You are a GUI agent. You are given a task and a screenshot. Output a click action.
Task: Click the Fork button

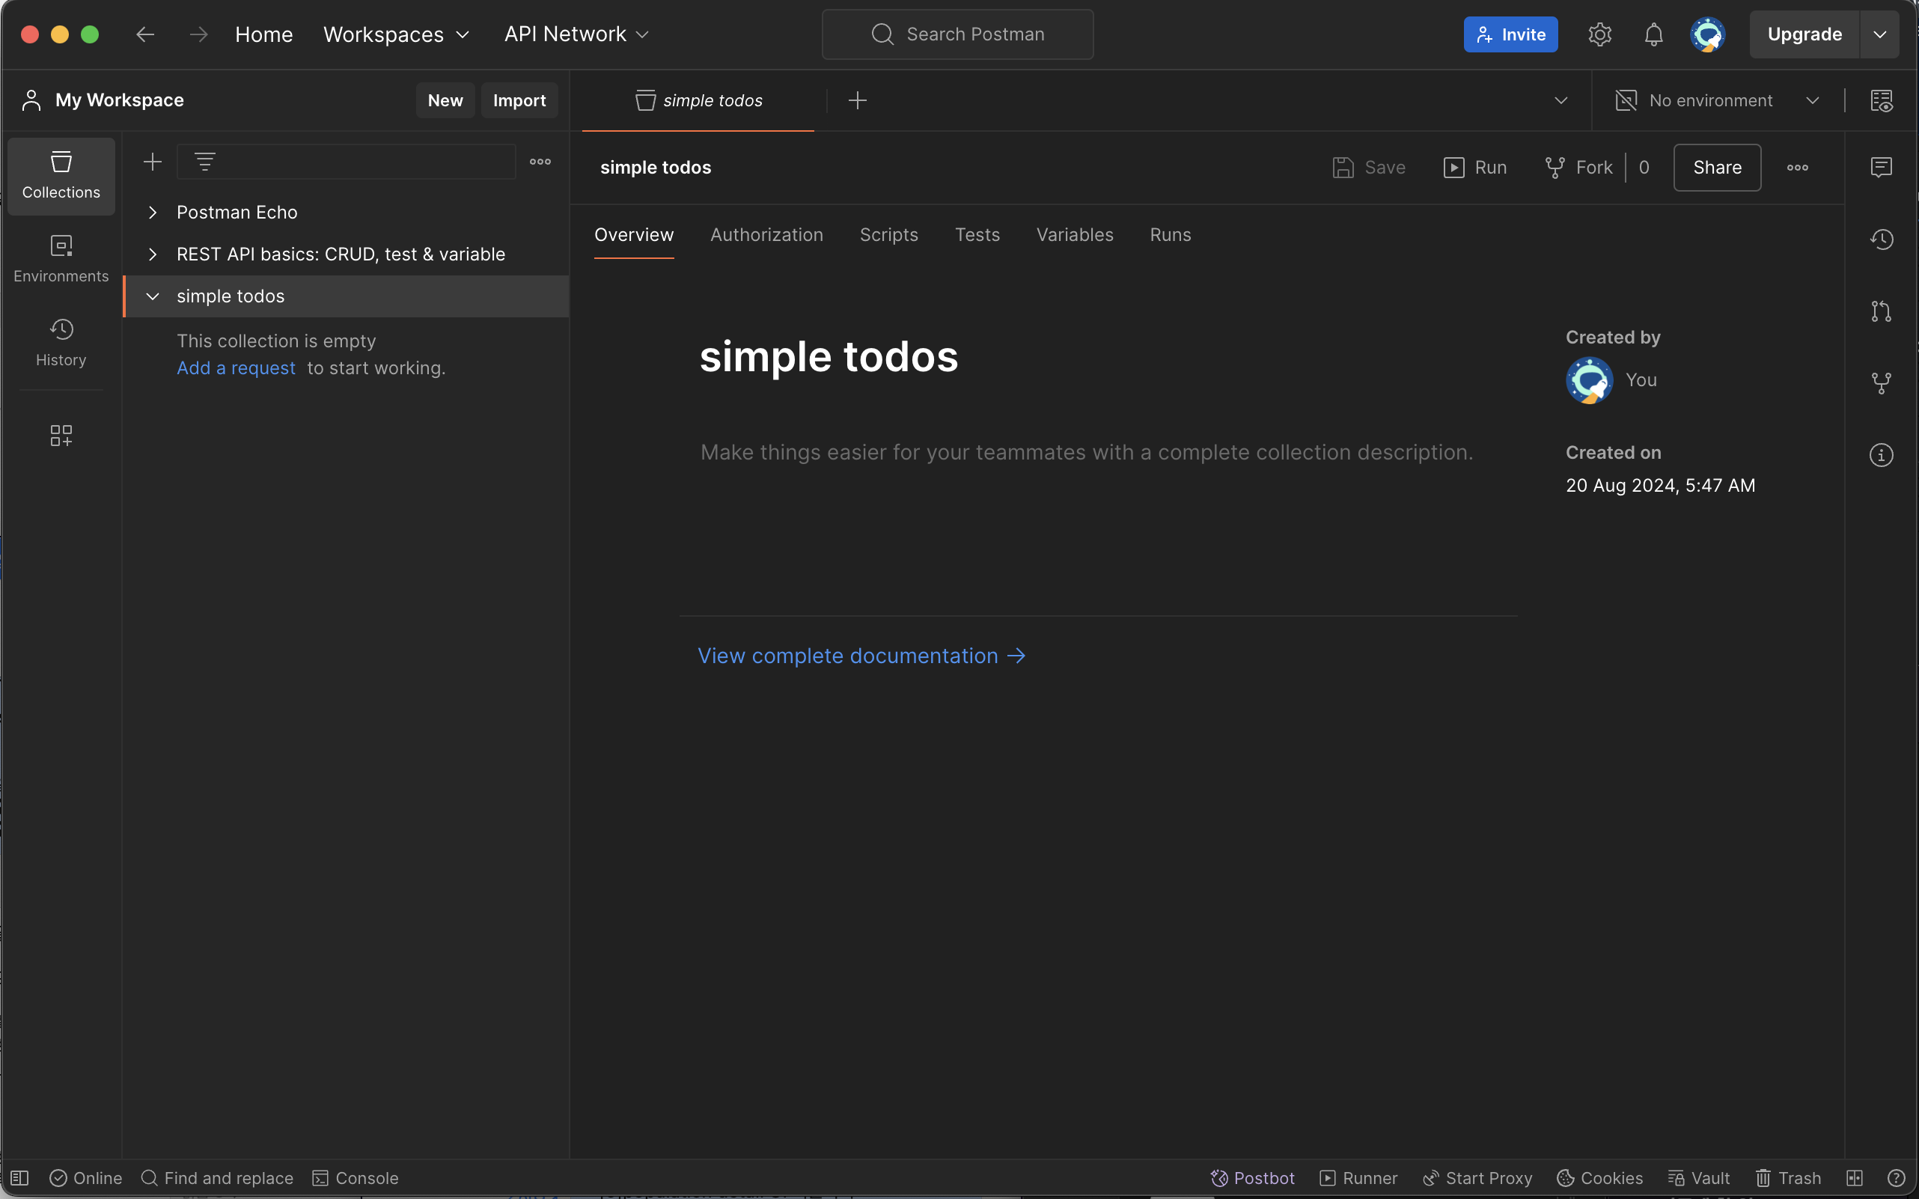(1578, 168)
